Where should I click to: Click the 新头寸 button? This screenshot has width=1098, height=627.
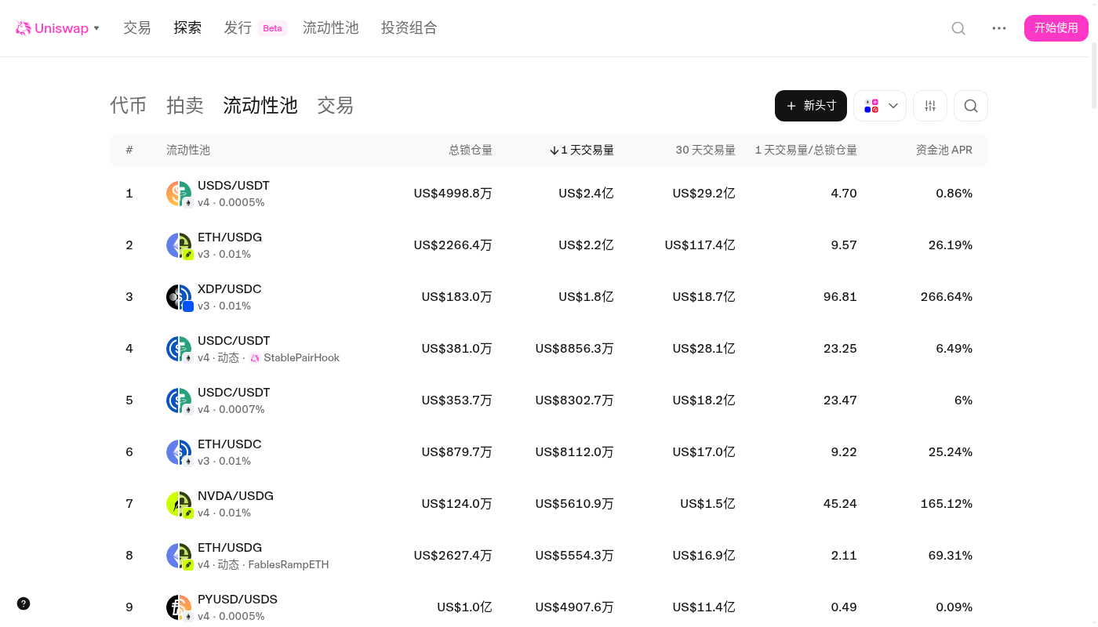click(811, 106)
